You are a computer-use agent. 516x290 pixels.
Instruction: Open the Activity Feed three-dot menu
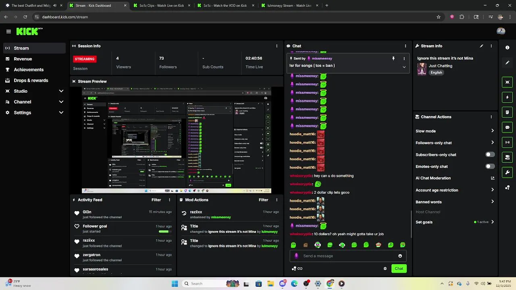169,200
